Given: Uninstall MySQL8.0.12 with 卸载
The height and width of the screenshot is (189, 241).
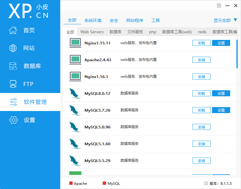Looking at the screenshot, I should click(x=202, y=93).
